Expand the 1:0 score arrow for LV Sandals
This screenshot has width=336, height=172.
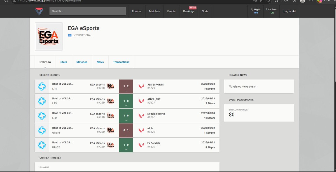(126, 149)
